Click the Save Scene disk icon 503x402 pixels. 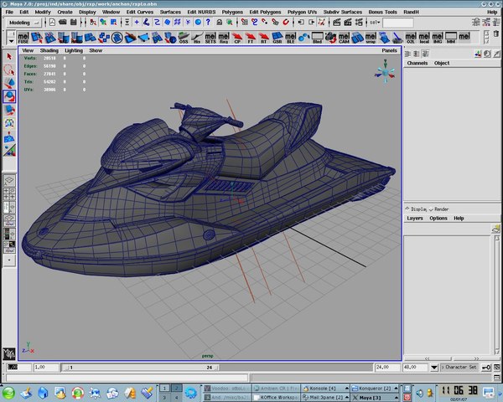[x=74, y=22]
